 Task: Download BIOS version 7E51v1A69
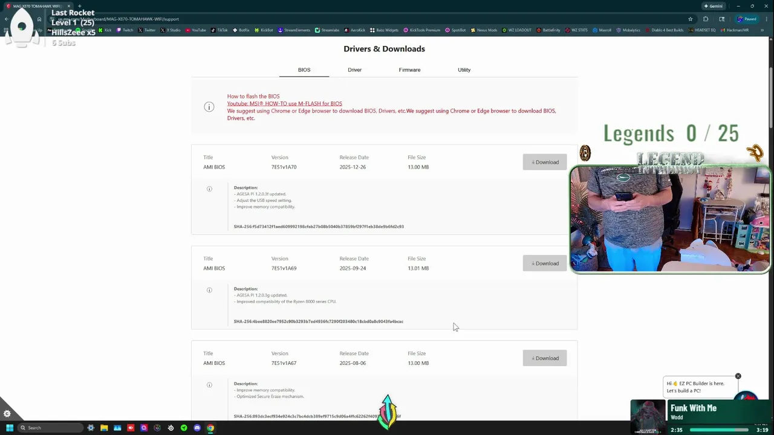click(545, 263)
